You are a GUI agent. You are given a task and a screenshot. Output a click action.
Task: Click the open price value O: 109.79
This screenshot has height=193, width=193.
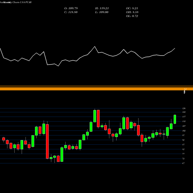tap(71, 8)
